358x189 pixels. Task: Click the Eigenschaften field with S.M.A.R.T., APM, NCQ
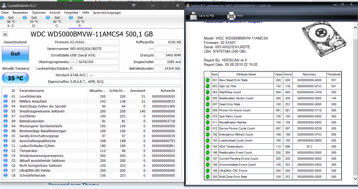click(x=126, y=82)
